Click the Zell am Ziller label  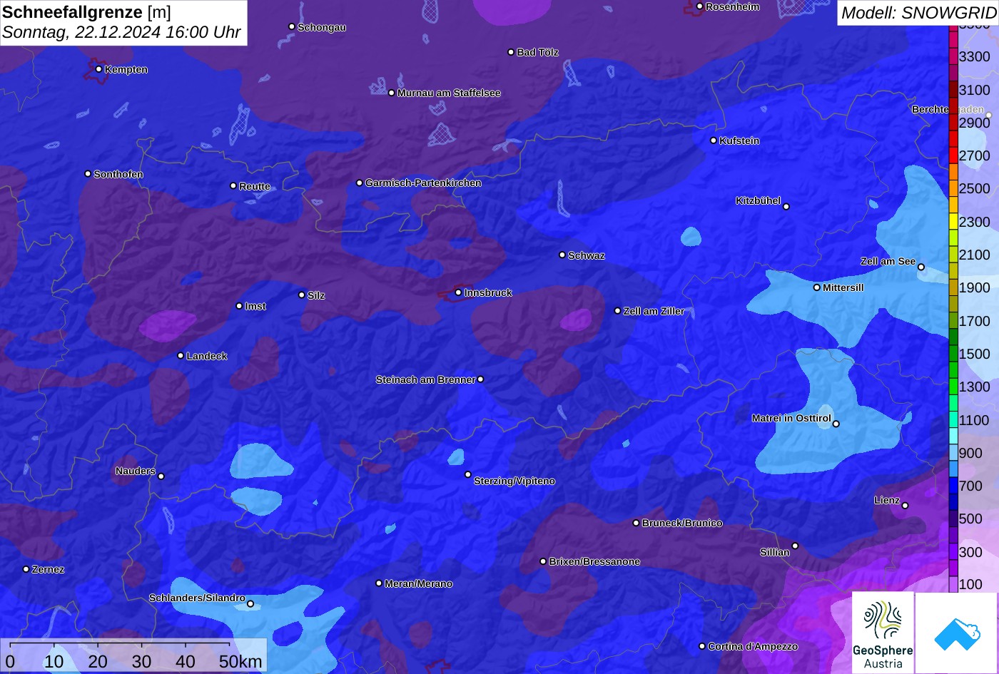654,312
